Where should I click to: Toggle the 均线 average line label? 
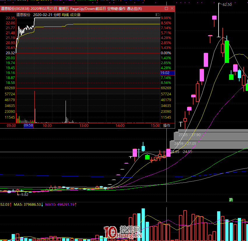point(65,15)
